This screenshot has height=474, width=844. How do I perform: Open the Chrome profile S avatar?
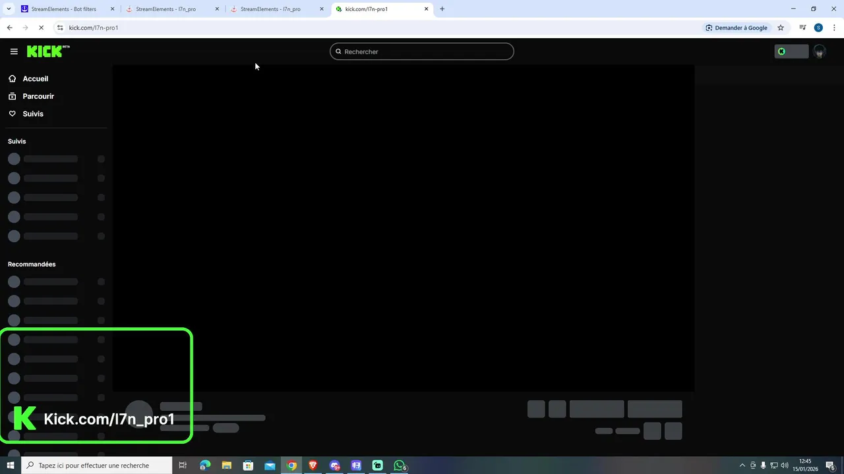coord(818,28)
